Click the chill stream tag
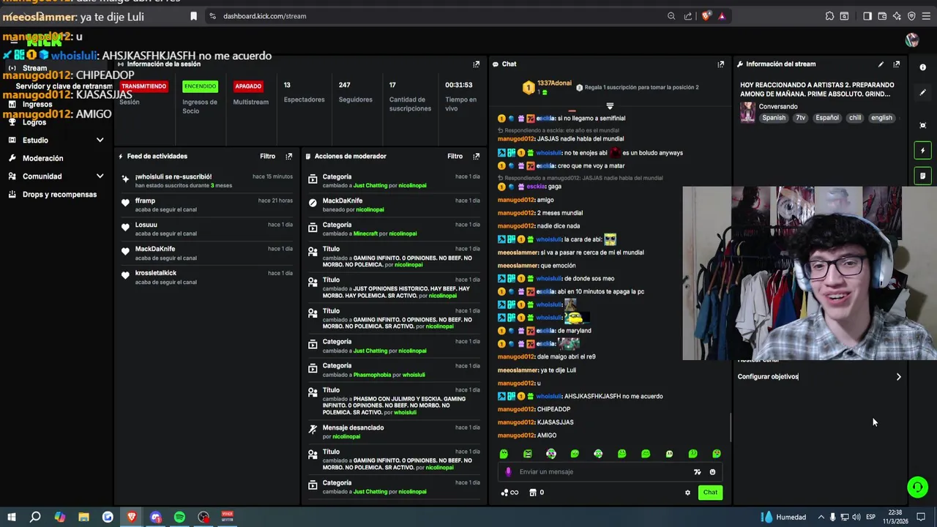The width and height of the screenshot is (937, 527). 854,118
